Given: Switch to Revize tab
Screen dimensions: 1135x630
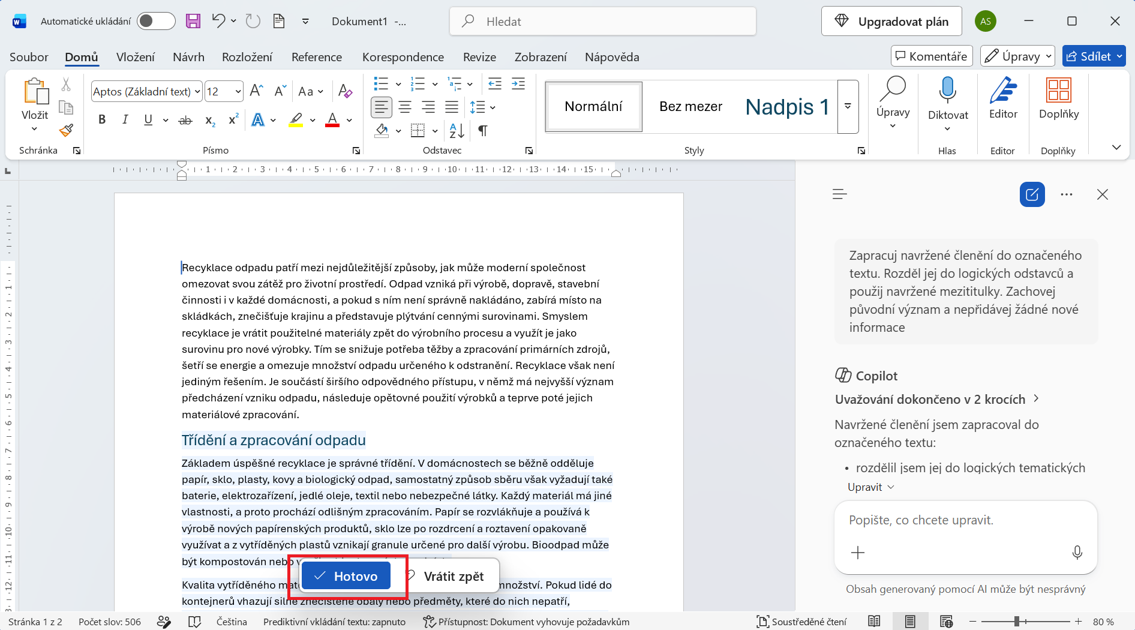Looking at the screenshot, I should coord(479,57).
